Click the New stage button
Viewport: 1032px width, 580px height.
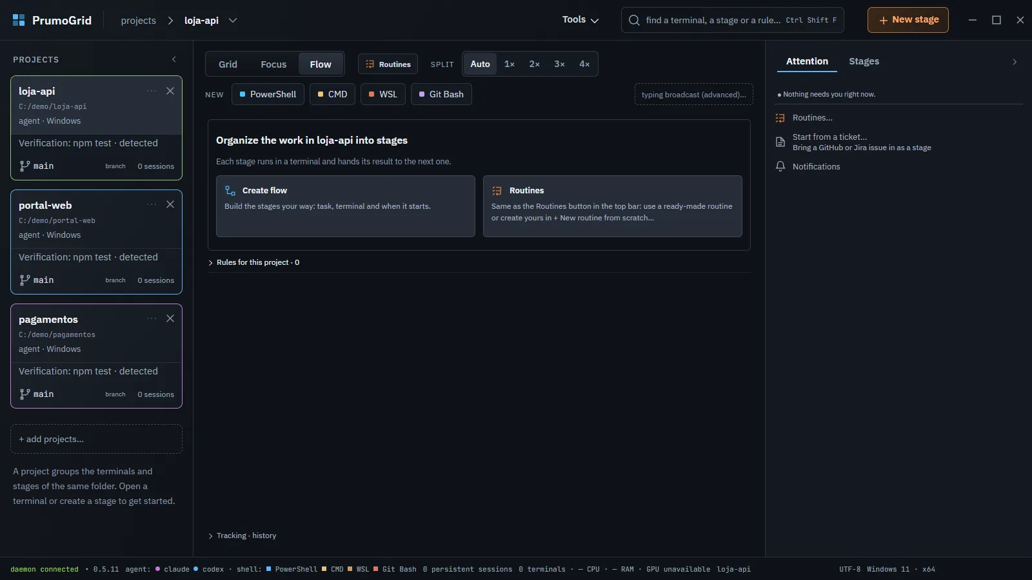908,20
